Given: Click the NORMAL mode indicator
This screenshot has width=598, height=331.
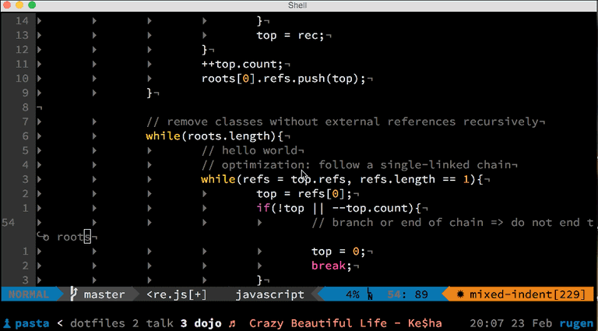Looking at the screenshot, I should (29, 294).
